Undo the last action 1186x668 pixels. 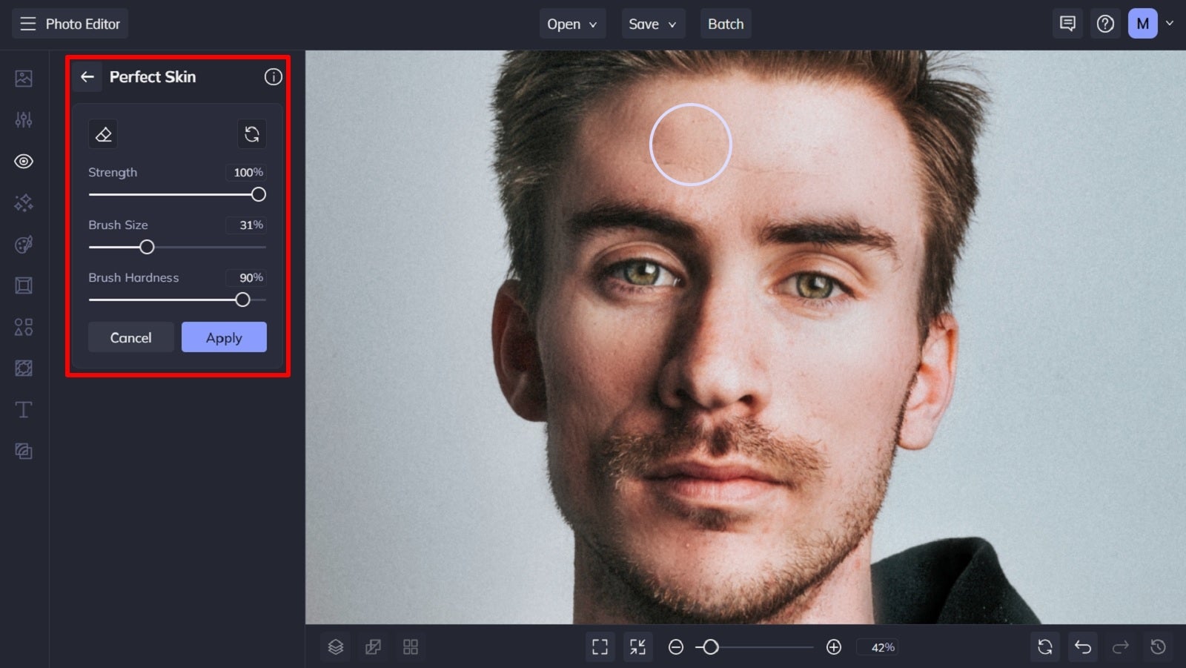[1083, 647]
